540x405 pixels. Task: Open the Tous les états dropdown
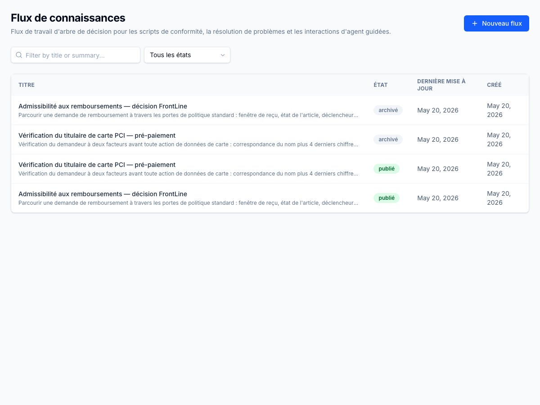click(x=187, y=55)
